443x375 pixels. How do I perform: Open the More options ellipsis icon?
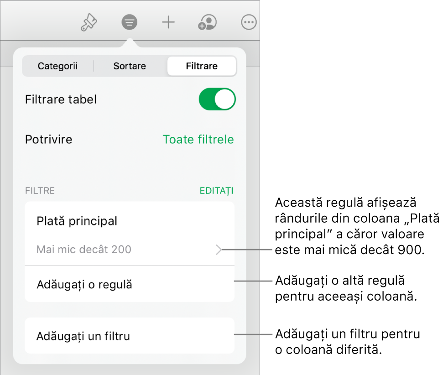coord(248,21)
